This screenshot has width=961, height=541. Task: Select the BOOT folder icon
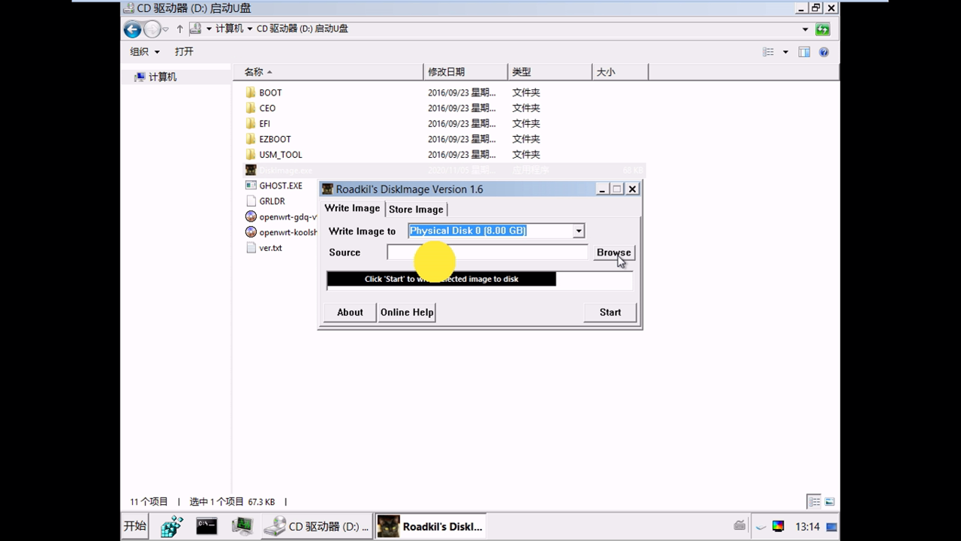click(251, 92)
